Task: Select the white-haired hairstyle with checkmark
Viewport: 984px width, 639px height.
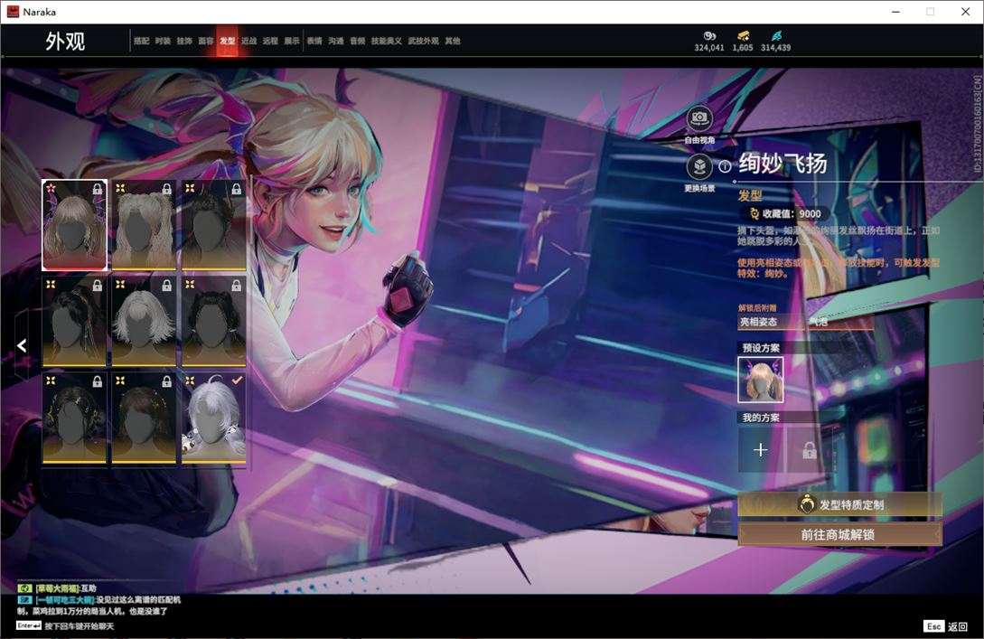Action: 213,418
